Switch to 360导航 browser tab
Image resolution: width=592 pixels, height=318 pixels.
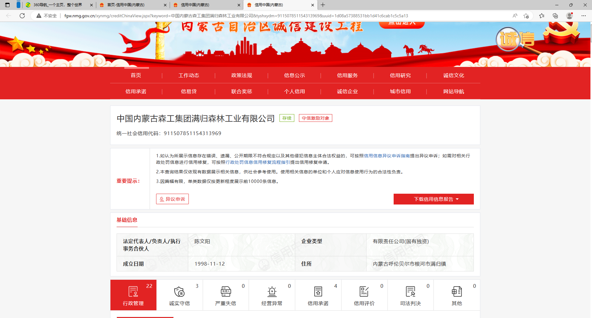59,5
